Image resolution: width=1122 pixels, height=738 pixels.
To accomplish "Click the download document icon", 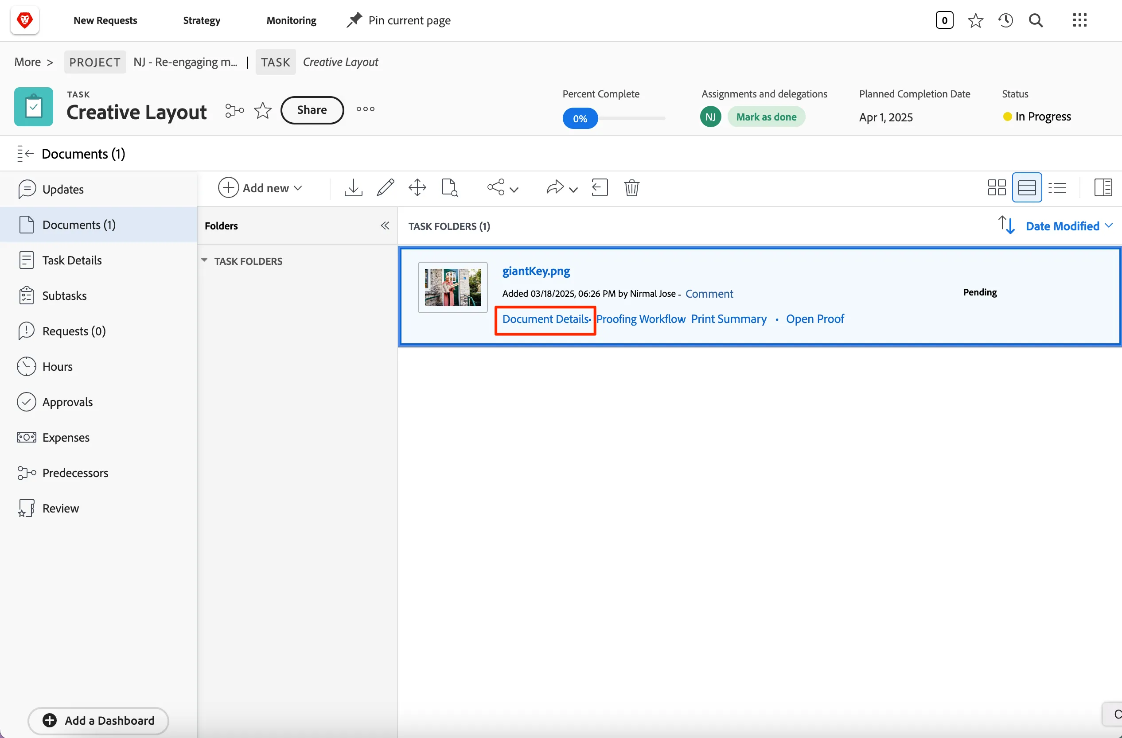I will [x=353, y=187].
